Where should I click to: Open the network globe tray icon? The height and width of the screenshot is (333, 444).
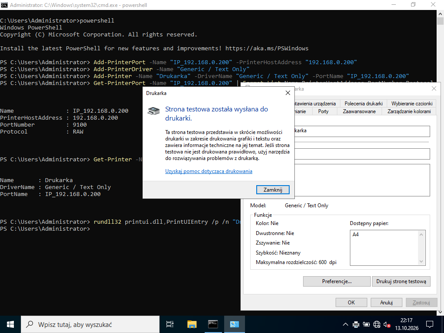[377, 324]
